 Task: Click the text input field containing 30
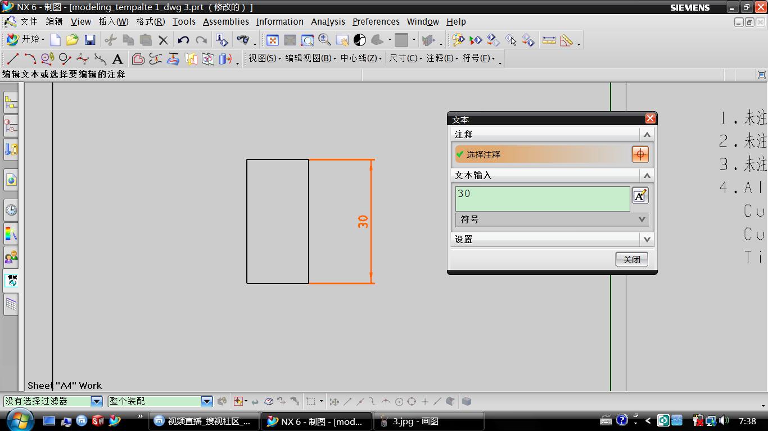pyautogui.click(x=543, y=199)
